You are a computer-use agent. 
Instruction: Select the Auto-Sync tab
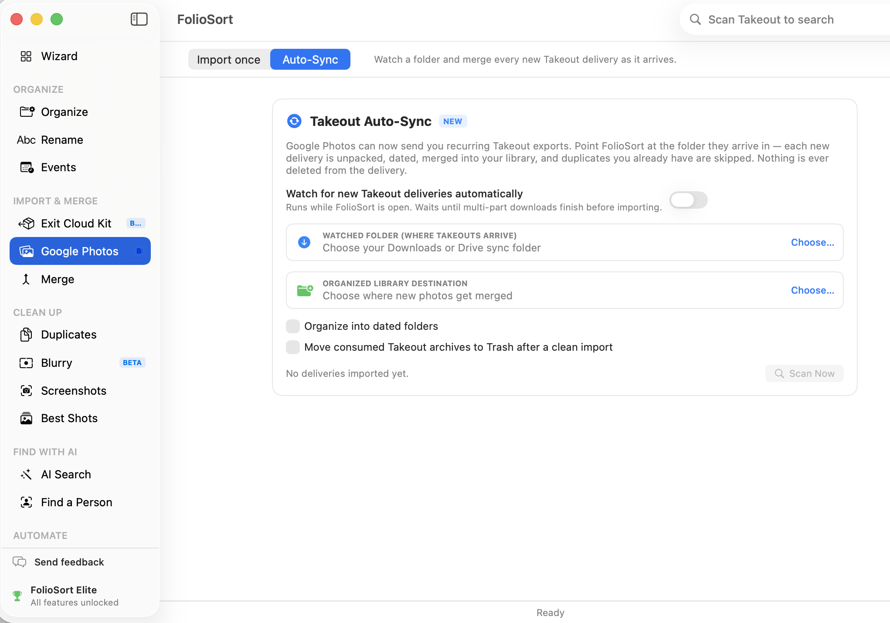click(x=310, y=60)
